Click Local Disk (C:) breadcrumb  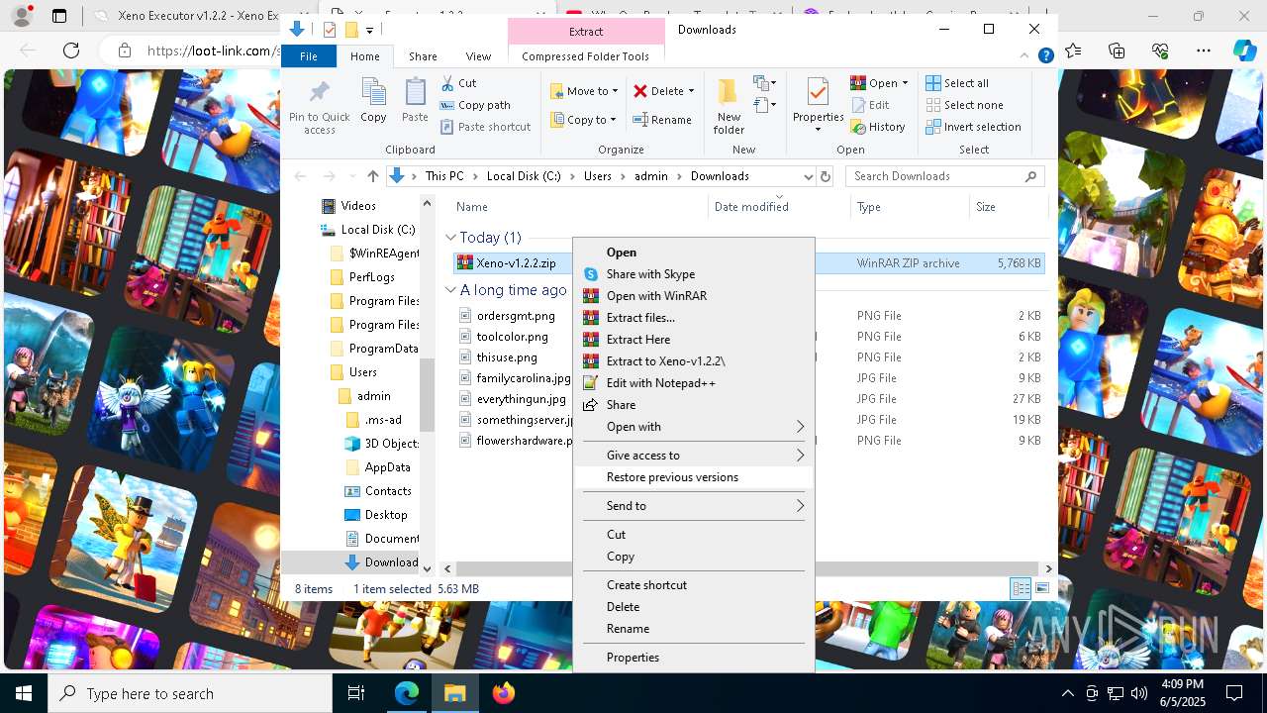[524, 176]
